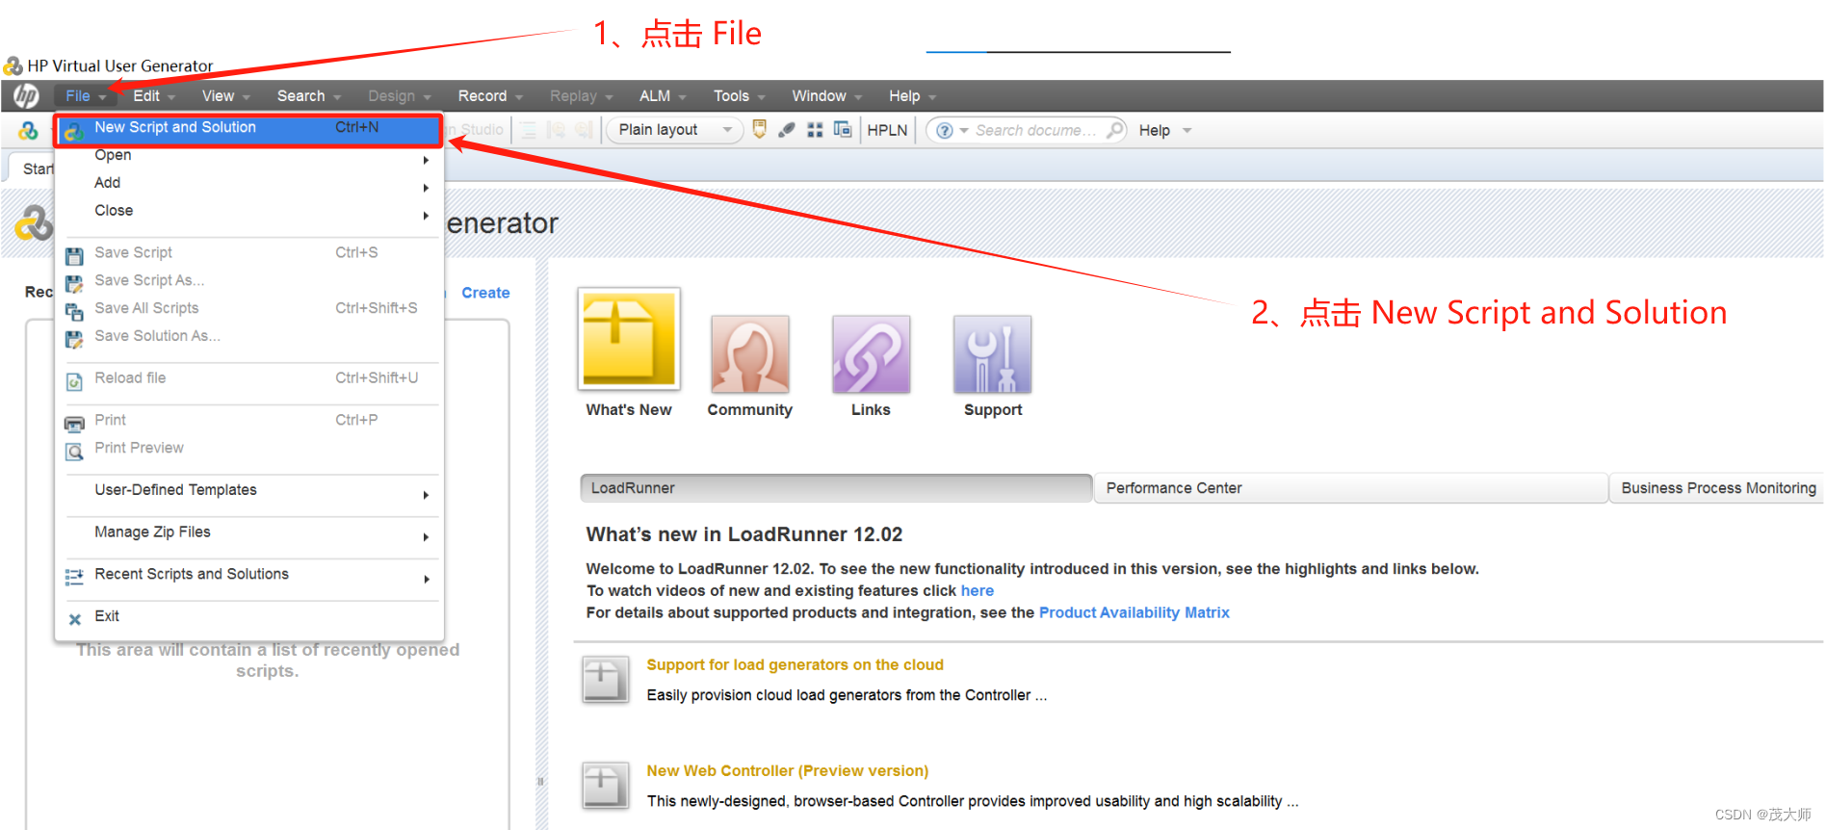Click the Print Preview magnifier icon
Screen dimensions: 1826x830
point(74,451)
